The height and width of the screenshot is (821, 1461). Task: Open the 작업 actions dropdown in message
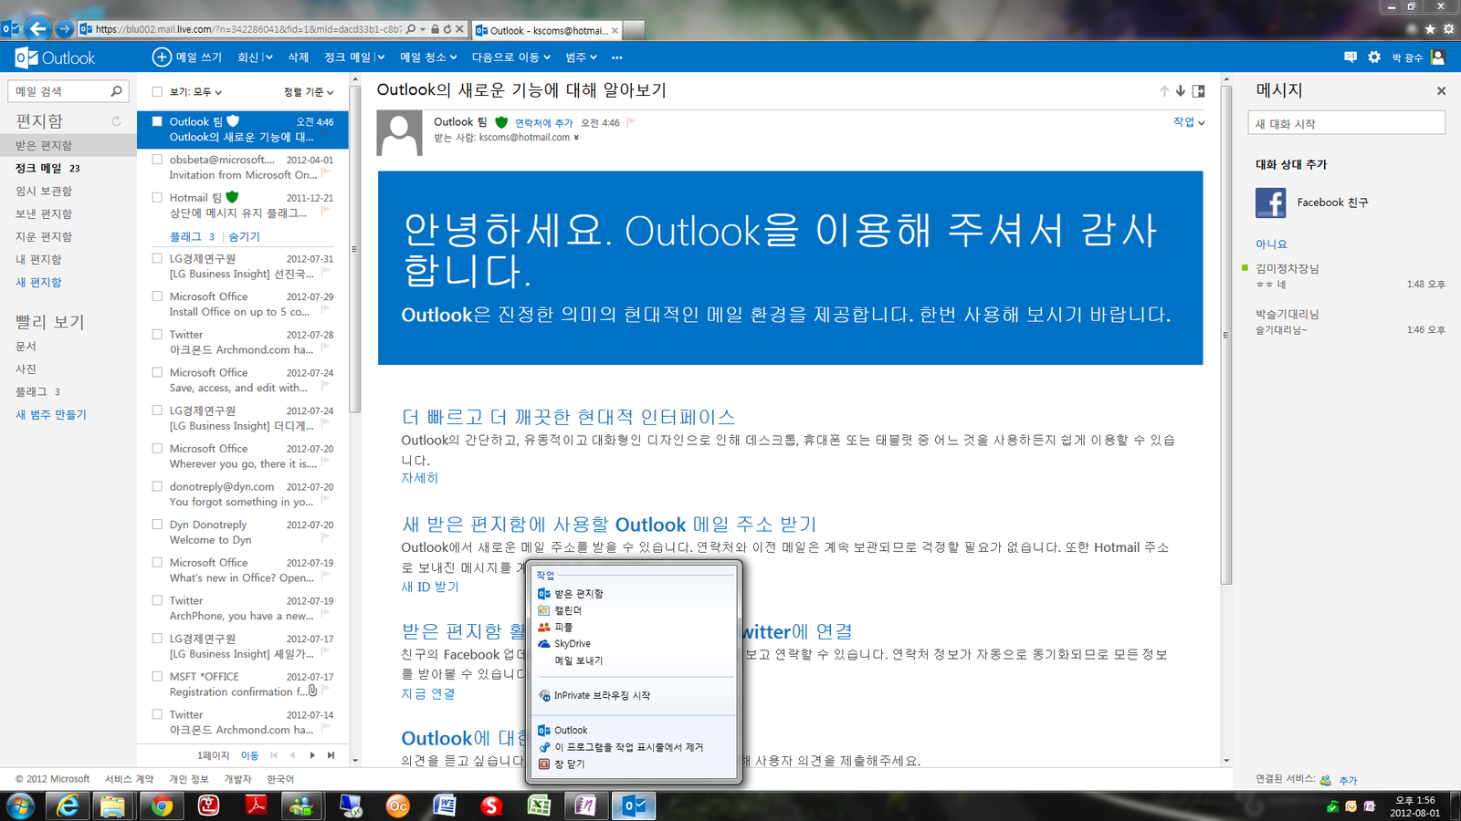(x=1189, y=122)
